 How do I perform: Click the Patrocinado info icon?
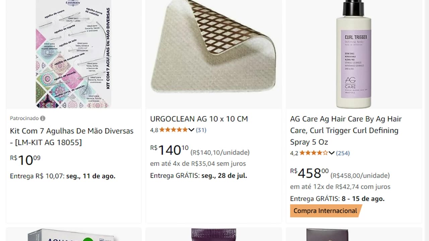click(43, 118)
